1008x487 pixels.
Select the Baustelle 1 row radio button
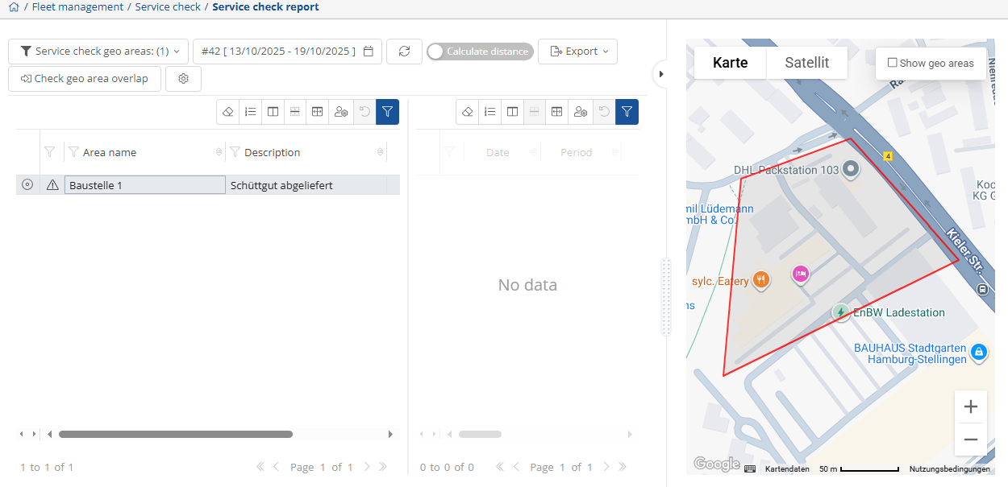tap(27, 185)
